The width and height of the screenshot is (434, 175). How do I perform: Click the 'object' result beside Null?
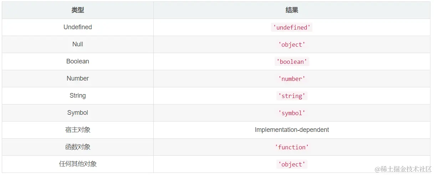tap(292, 45)
